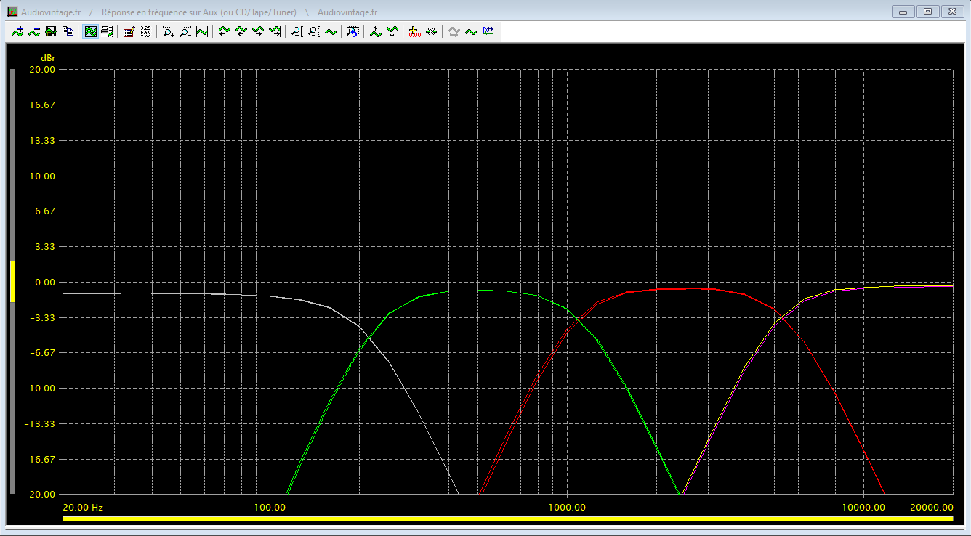Open the table edit icon with pencil

[x=129, y=31]
